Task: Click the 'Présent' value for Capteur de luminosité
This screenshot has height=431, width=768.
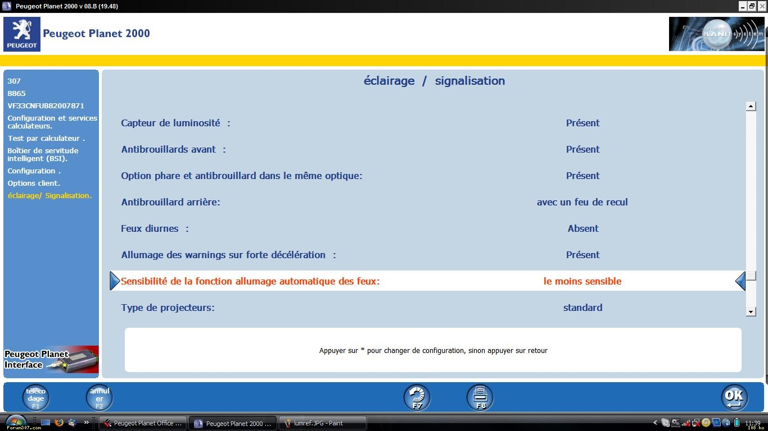Action: (x=583, y=123)
